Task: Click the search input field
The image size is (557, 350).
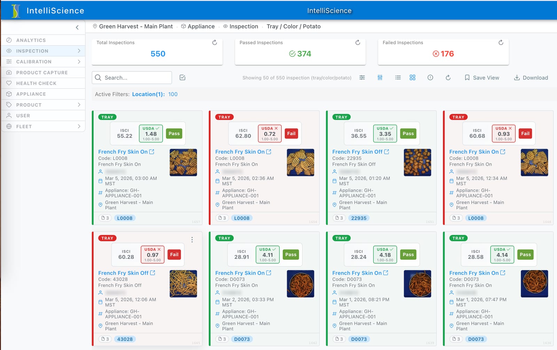Action: tap(132, 78)
